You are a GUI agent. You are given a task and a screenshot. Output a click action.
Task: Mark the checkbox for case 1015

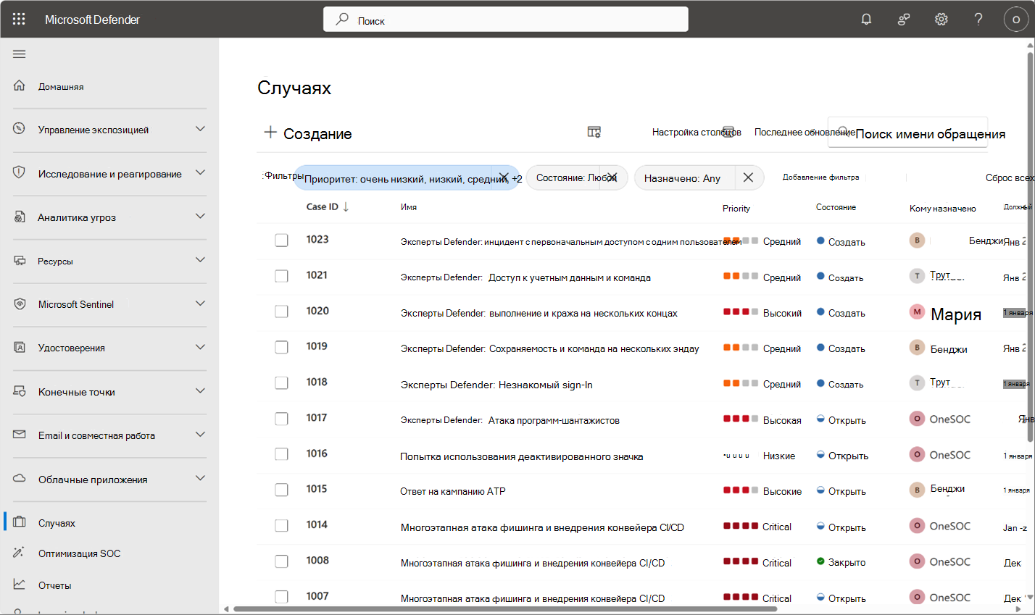point(281,490)
